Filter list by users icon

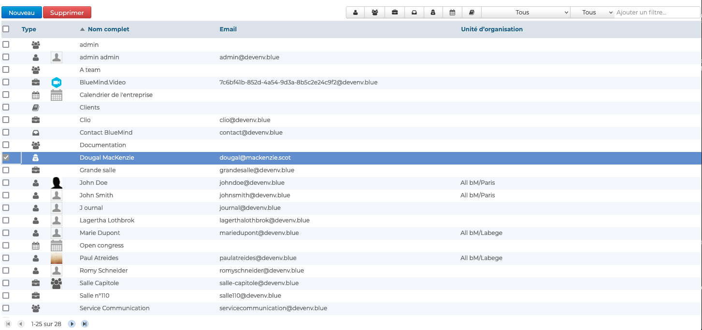[x=356, y=13]
